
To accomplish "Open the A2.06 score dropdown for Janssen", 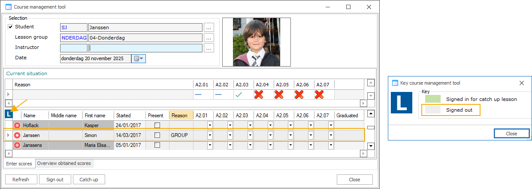I will click(311, 135).
